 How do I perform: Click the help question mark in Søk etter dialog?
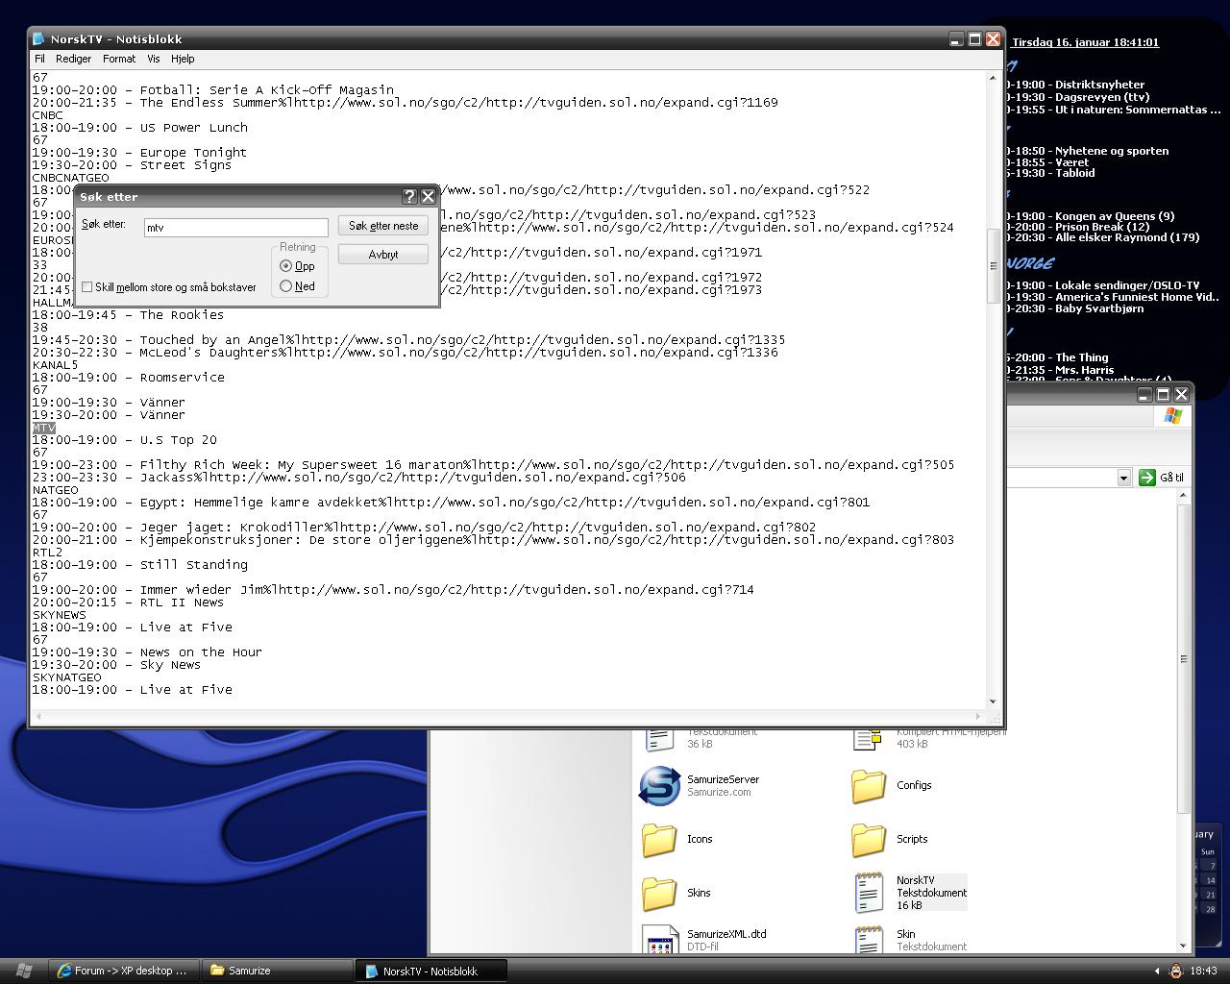409,197
